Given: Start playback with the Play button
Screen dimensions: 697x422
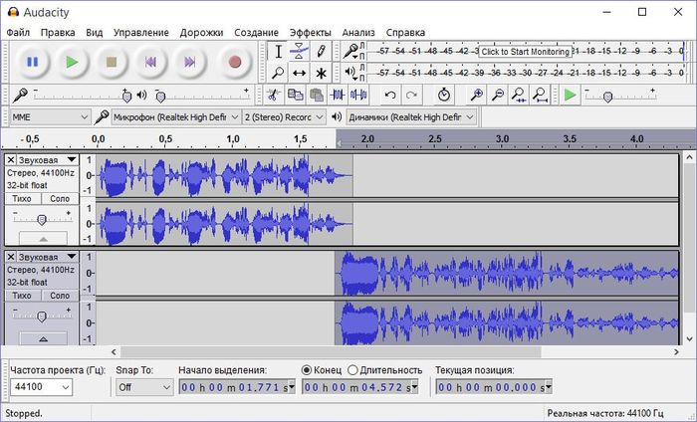Looking at the screenshot, I should tap(72, 62).
